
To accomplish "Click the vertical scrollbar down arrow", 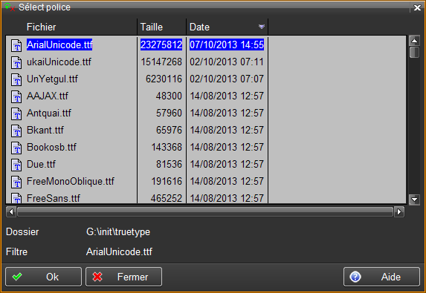I will 414,200.
